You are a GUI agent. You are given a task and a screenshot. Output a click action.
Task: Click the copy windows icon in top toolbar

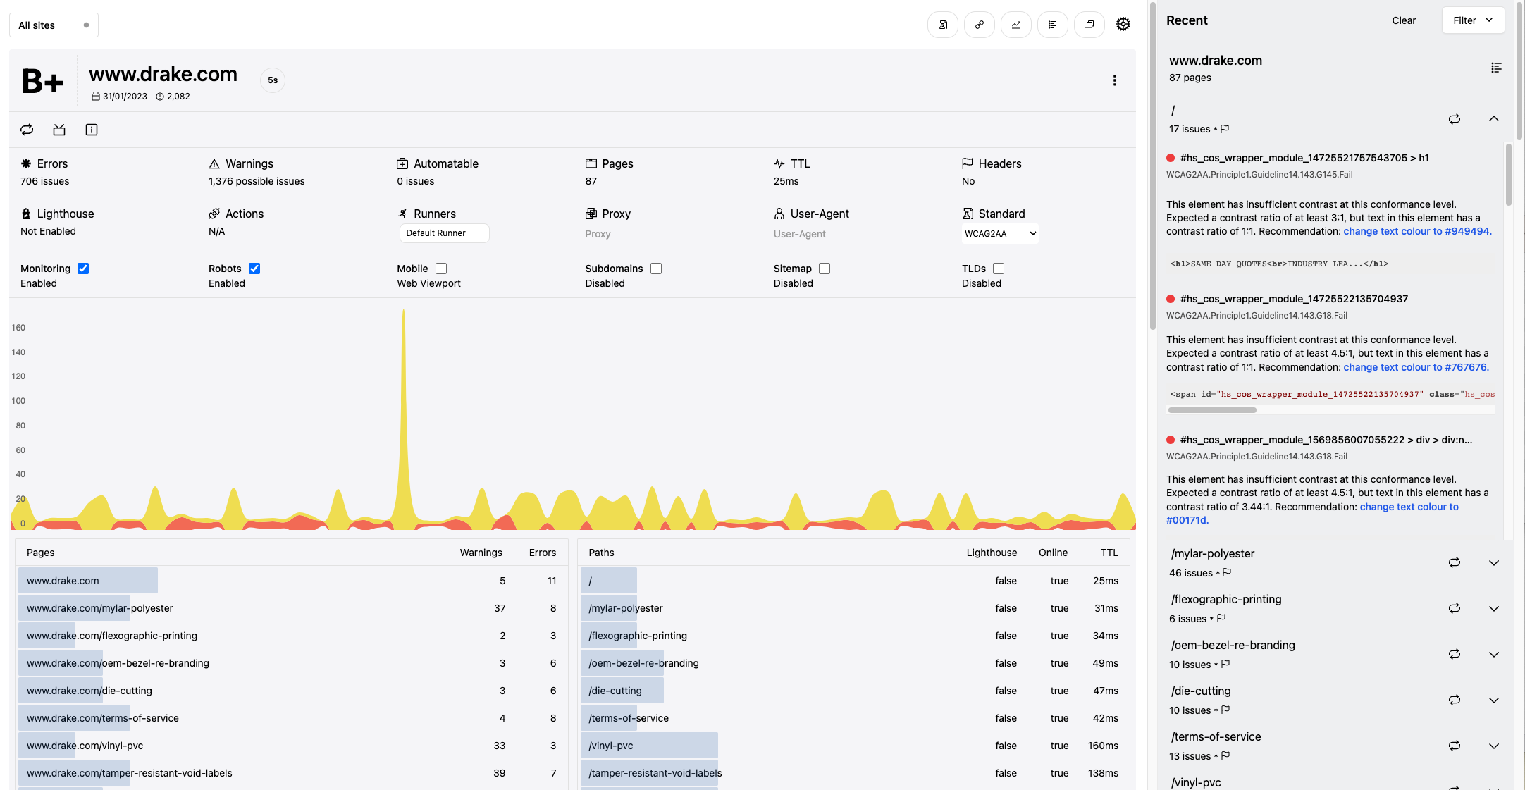tap(1089, 25)
